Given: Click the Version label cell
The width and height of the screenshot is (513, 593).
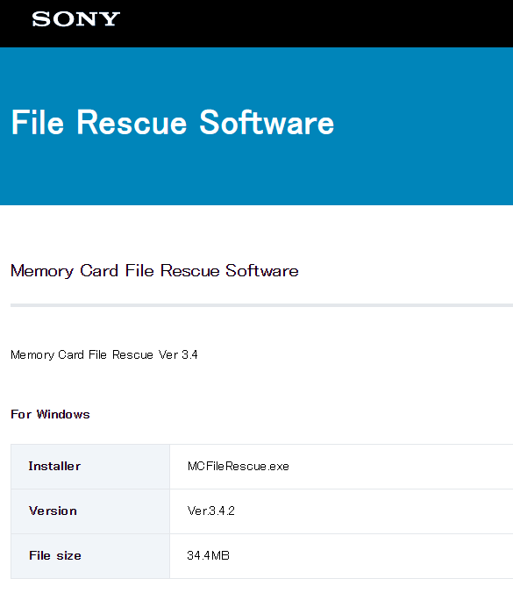Looking at the screenshot, I should tap(90, 511).
